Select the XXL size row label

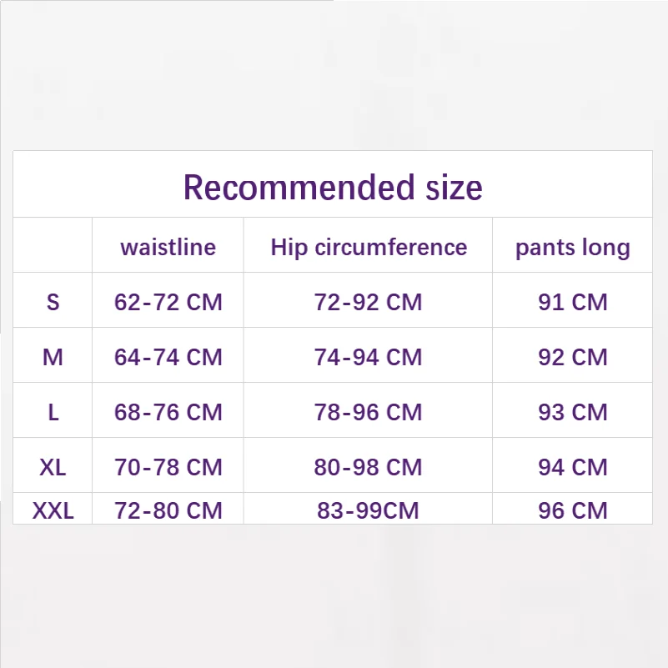[53, 510]
